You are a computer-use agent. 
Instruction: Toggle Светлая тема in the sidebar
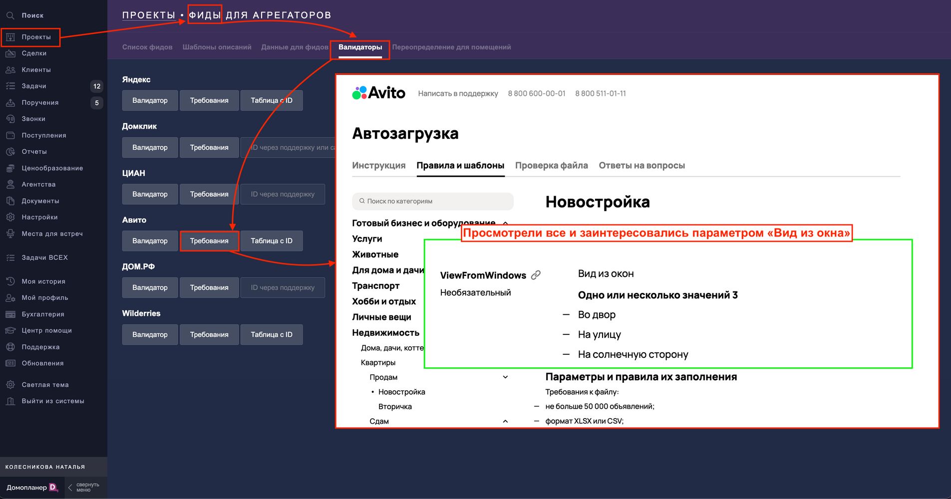click(x=45, y=385)
